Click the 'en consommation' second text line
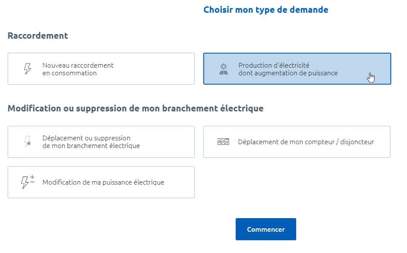Screen dimensions: 407x253 (69, 73)
